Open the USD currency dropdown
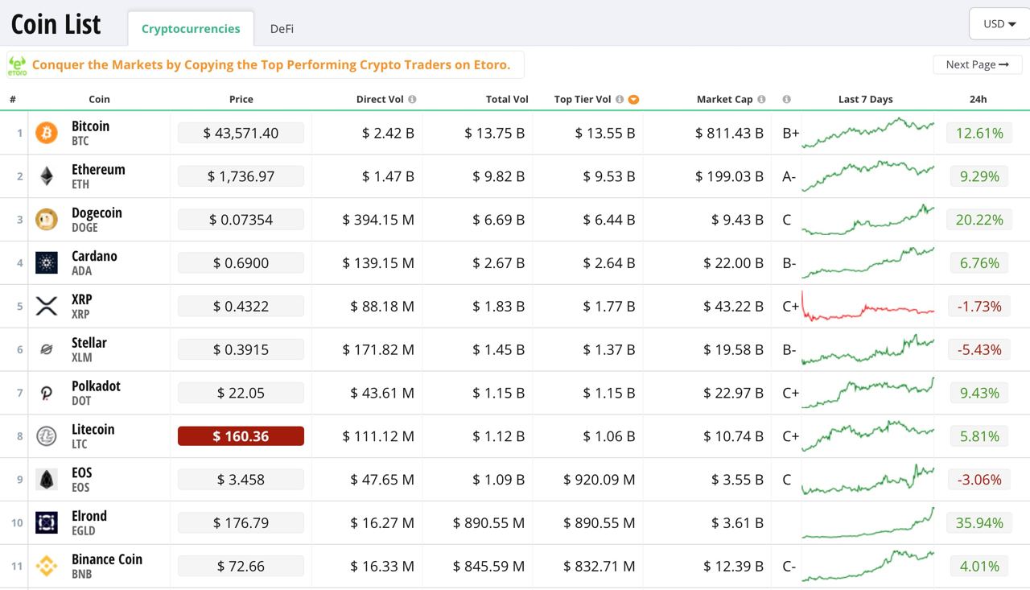This screenshot has height=590, width=1030. (999, 24)
